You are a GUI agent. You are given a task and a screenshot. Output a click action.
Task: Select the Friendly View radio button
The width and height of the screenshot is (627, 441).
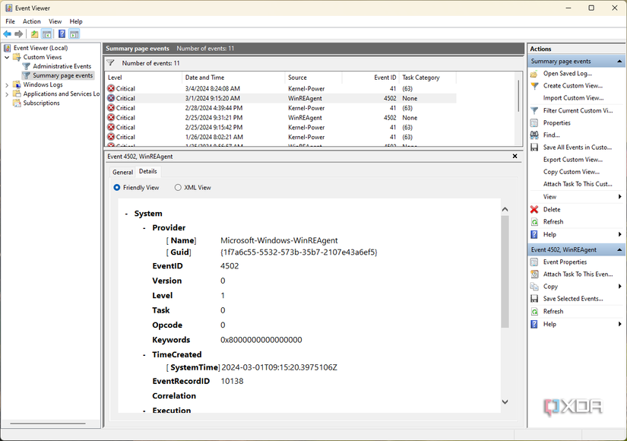[117, 188]
